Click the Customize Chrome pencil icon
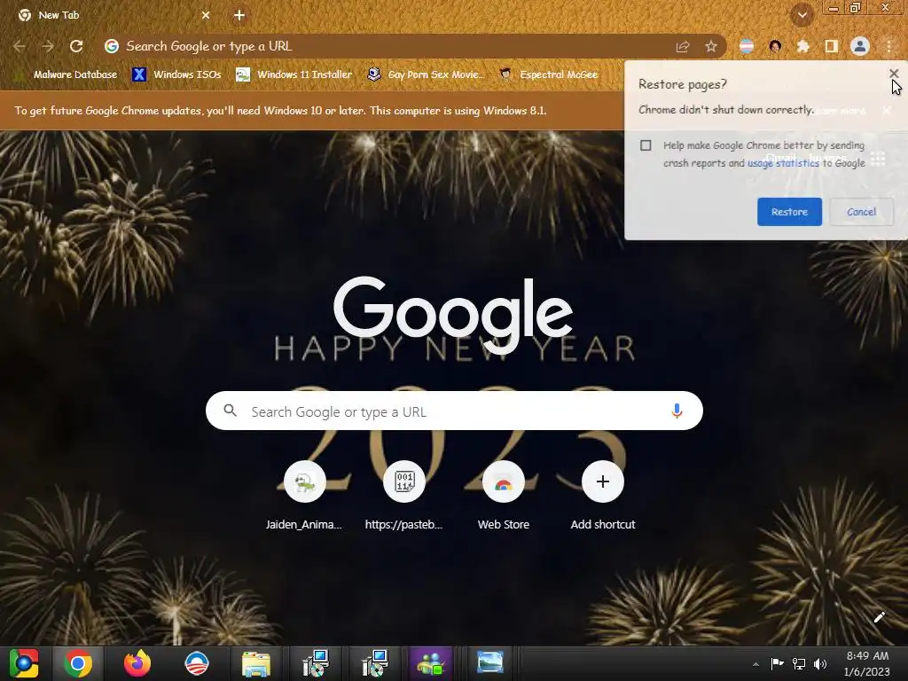The image size is (908, 681). pos(879,617)
